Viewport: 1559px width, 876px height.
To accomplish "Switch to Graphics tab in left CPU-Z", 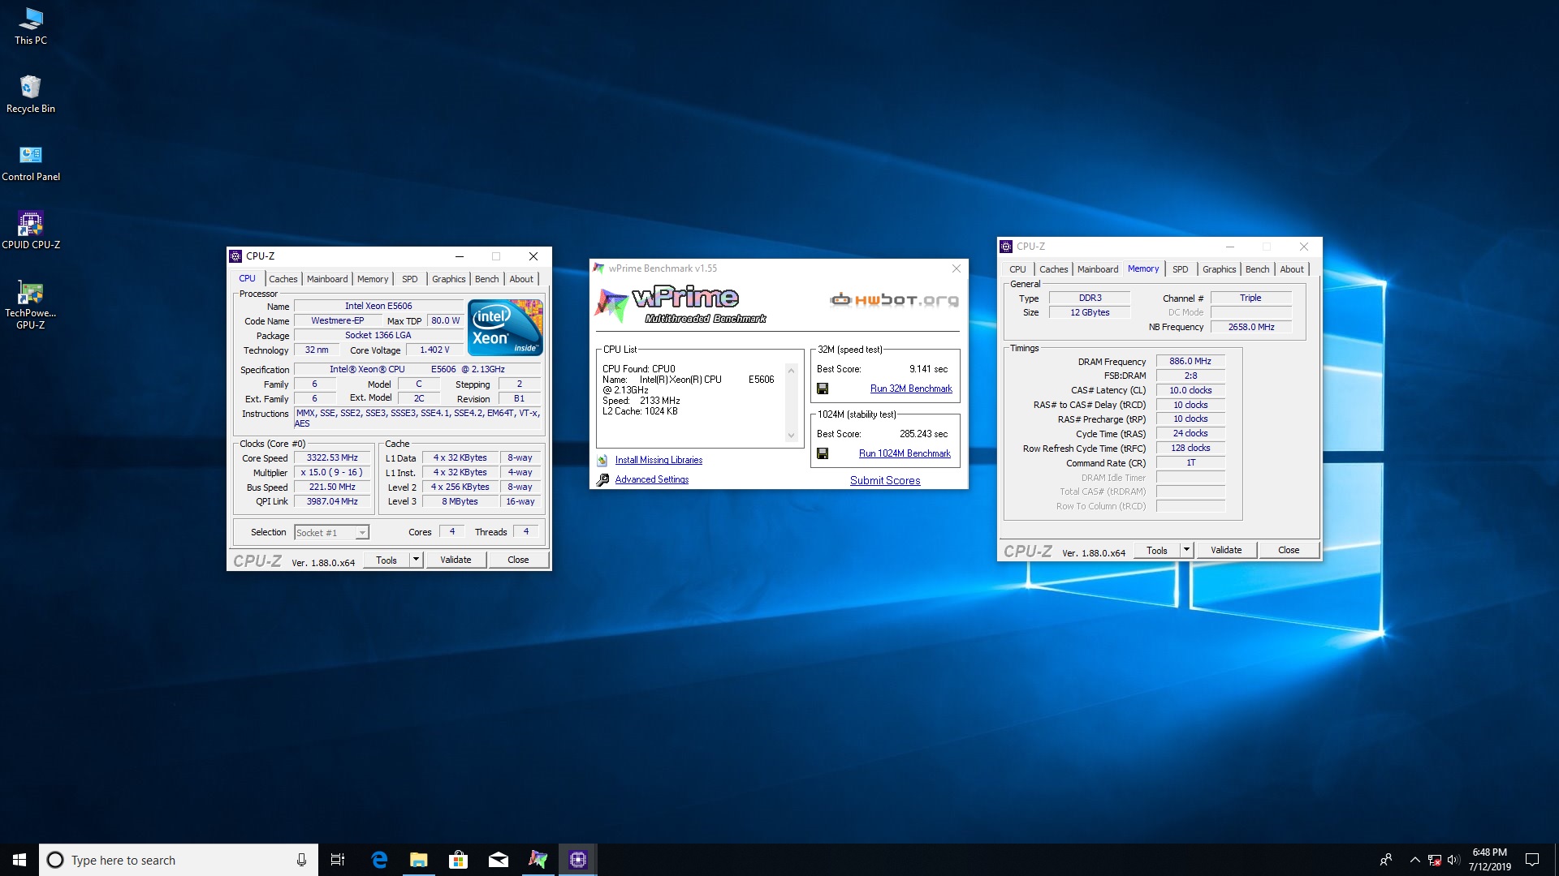I will pos(448,279).
